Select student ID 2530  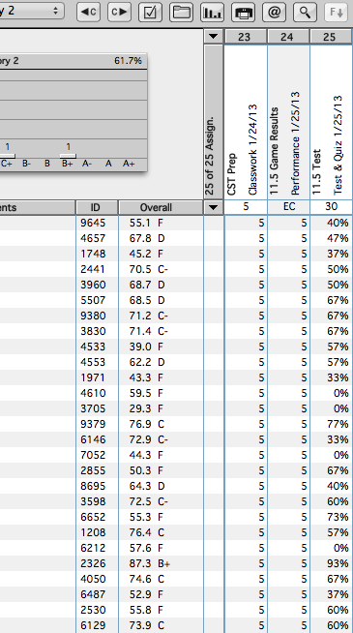pyautogui.click(x=93, y=610)
